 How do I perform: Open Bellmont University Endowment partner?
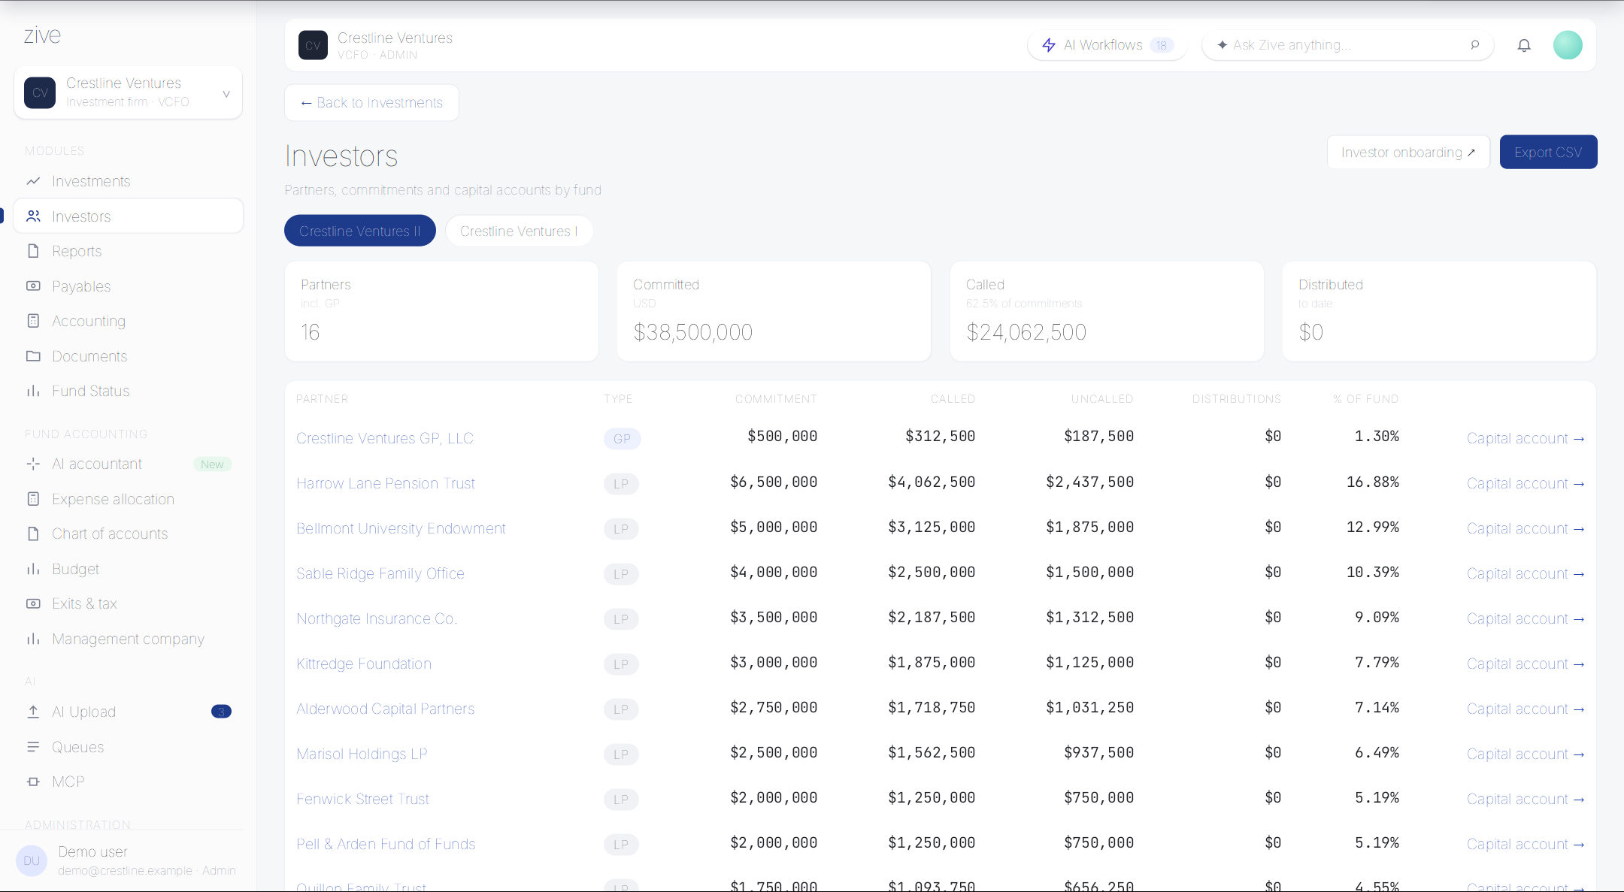tap(401, 528)
